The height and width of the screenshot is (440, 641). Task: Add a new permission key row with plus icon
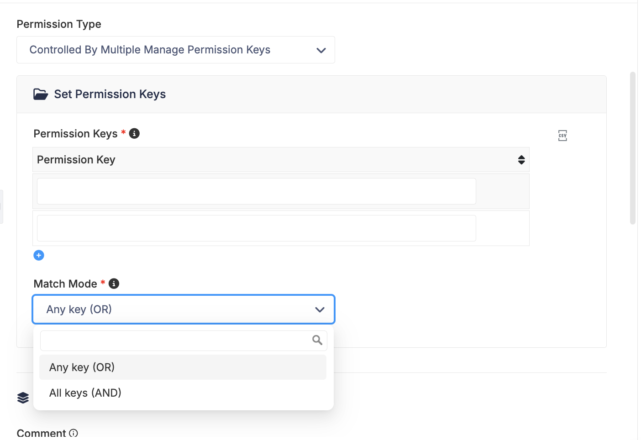[x=39, y=255]
